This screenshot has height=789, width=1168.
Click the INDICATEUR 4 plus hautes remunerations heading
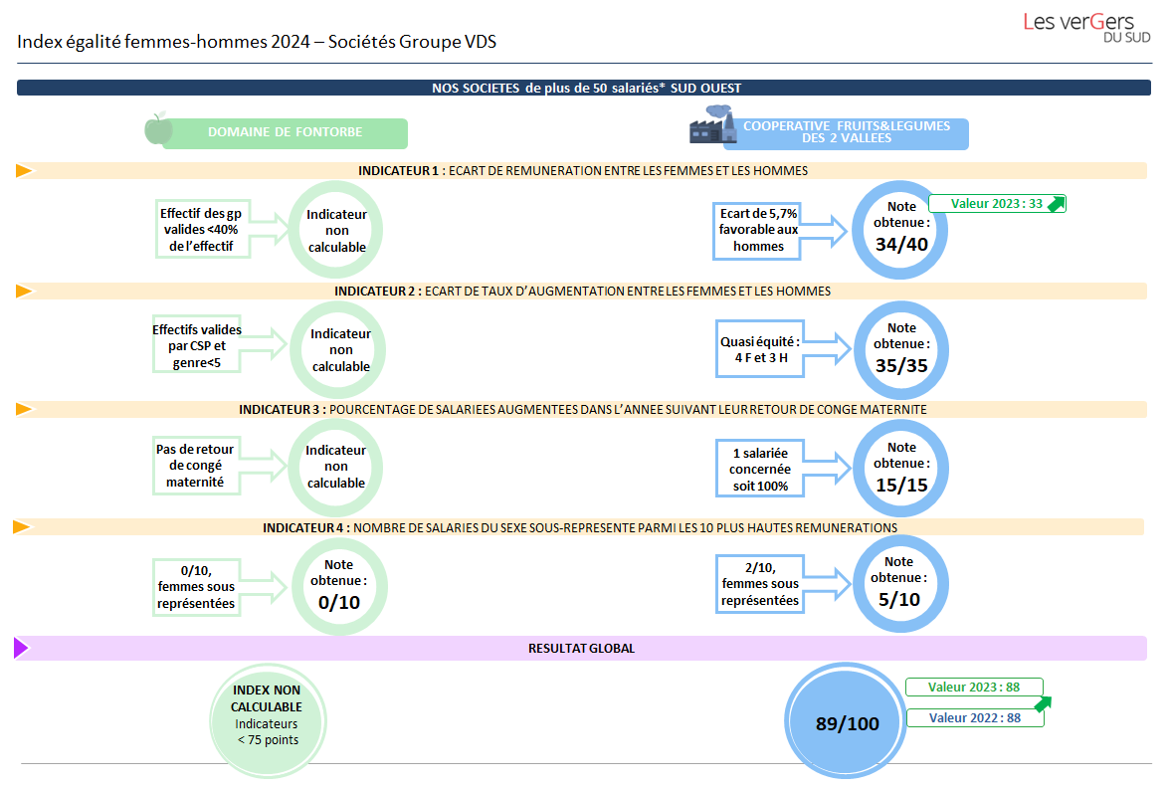580,527
